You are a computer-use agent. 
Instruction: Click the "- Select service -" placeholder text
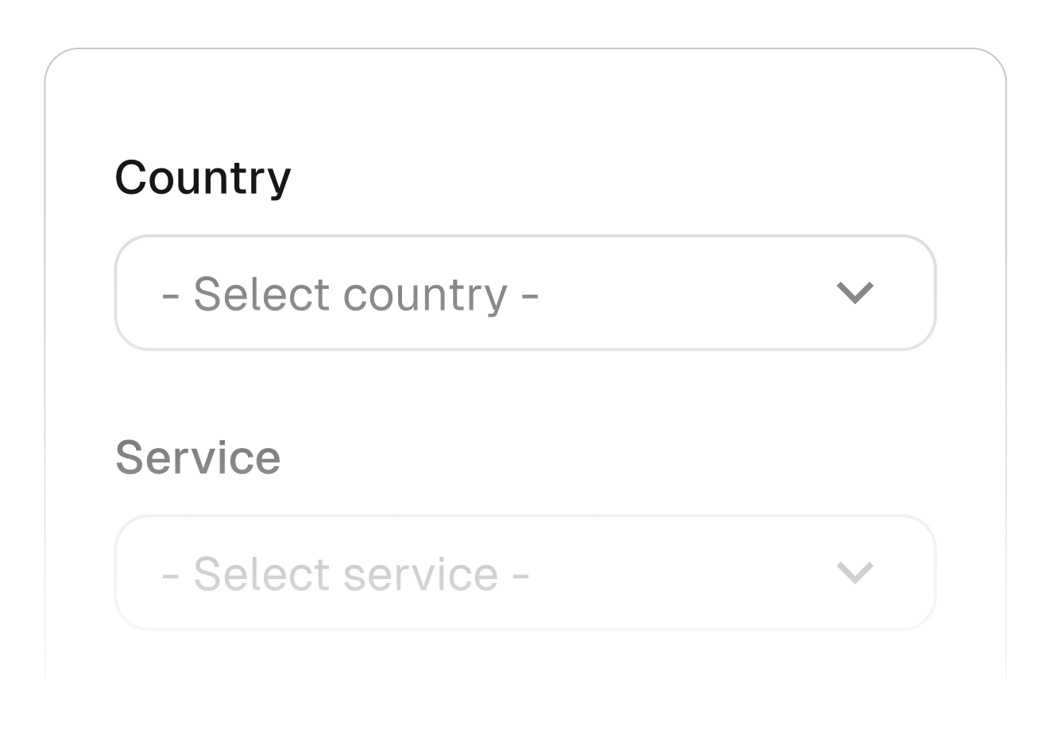pos(346,573)
